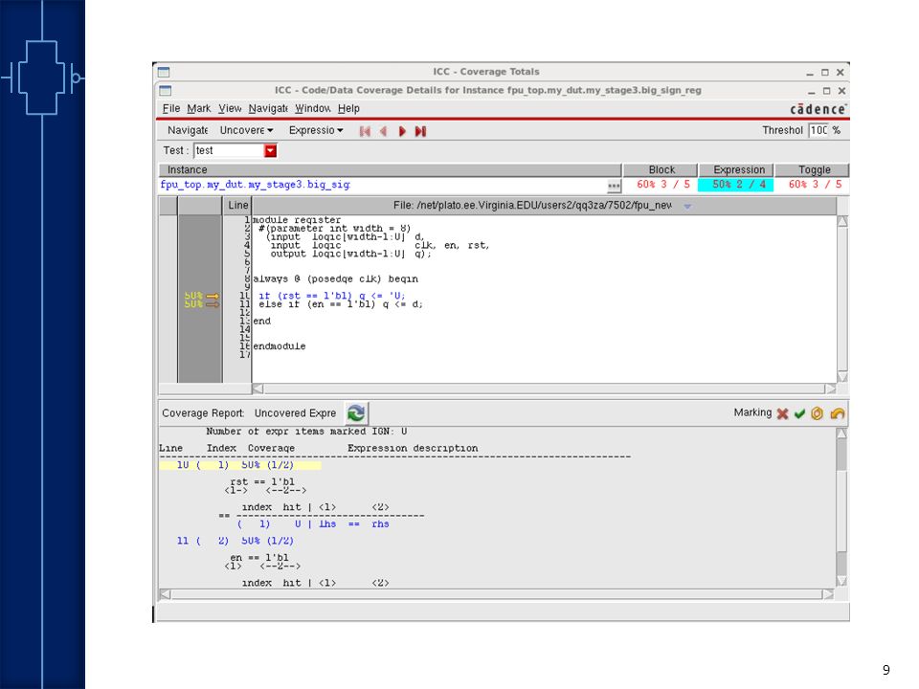Viewport: 919px width, 689px height.
Task: Close the Coverage Totals window
Action: (x=840, y=72)
